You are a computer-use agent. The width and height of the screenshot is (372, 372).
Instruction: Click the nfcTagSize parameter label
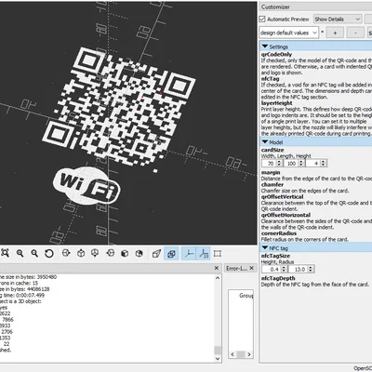pos(275,256)
